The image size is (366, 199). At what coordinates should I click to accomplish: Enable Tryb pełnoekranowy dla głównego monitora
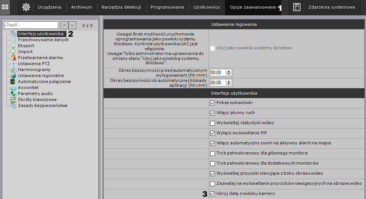click(212, 153)
